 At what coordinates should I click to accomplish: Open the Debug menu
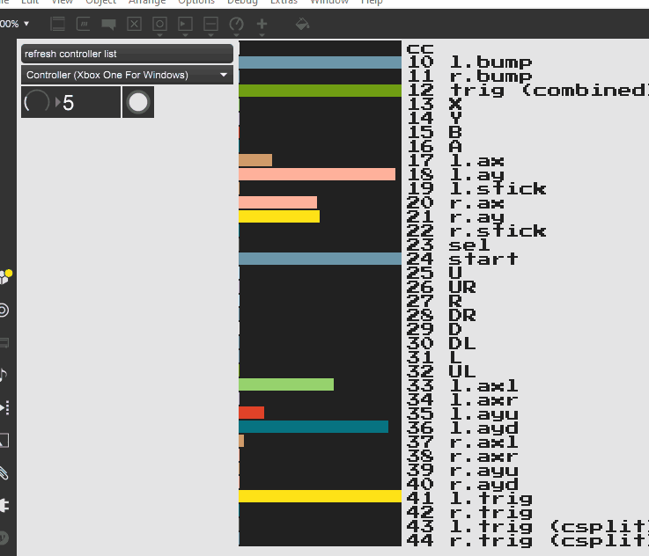coord(242,3)
